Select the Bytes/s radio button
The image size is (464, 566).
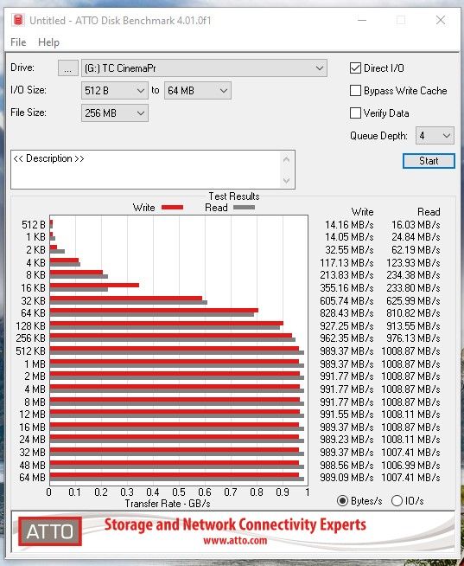coord(342,501)
